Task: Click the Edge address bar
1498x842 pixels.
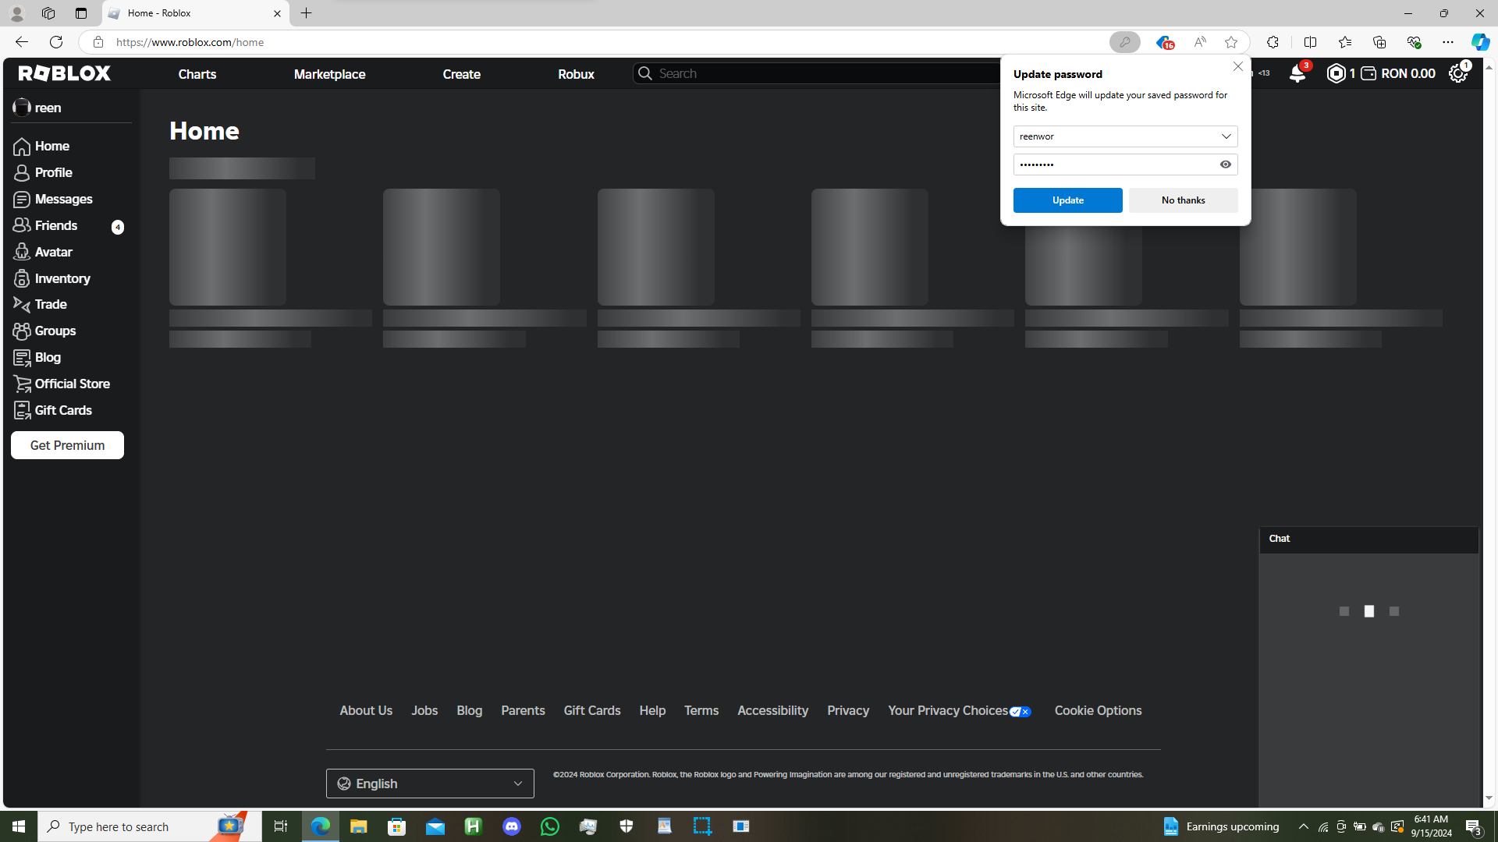Action: point(593,42)
